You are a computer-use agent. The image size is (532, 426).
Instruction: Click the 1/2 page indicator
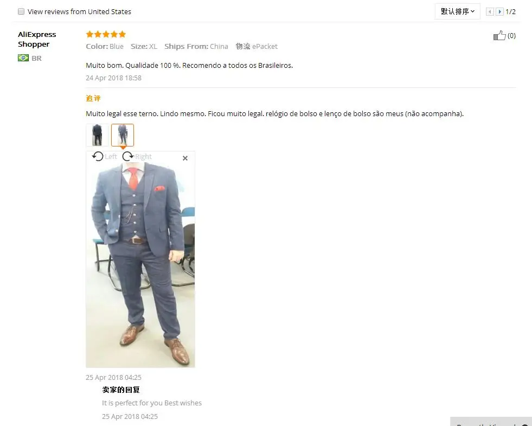tap(511, 12)
